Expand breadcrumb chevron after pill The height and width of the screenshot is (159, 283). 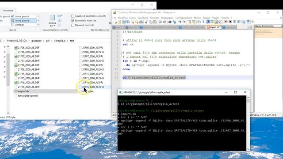coord(52,41)
